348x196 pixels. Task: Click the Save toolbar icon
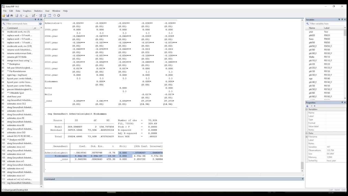click(x=8, y=16)
